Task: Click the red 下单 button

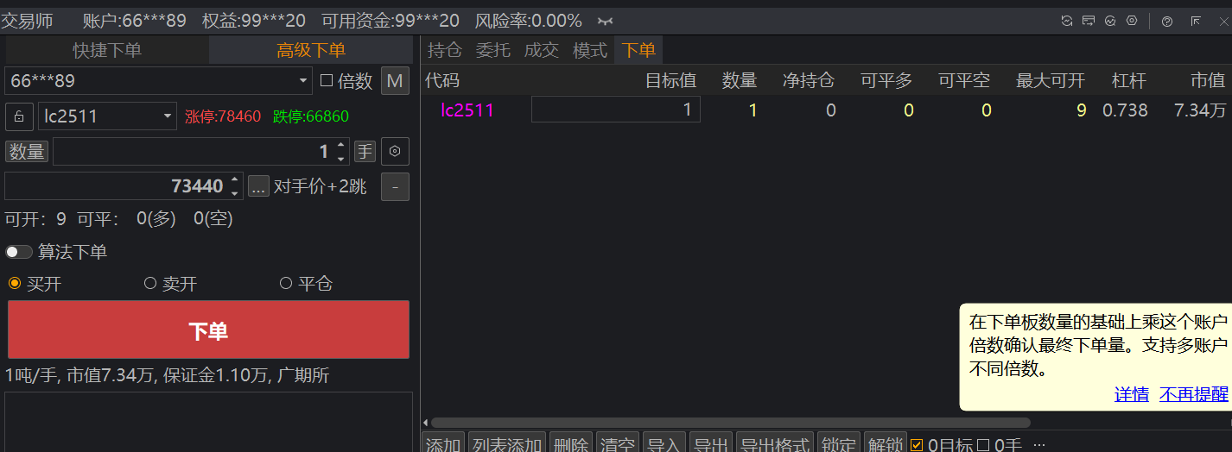Action: point(208,330)
